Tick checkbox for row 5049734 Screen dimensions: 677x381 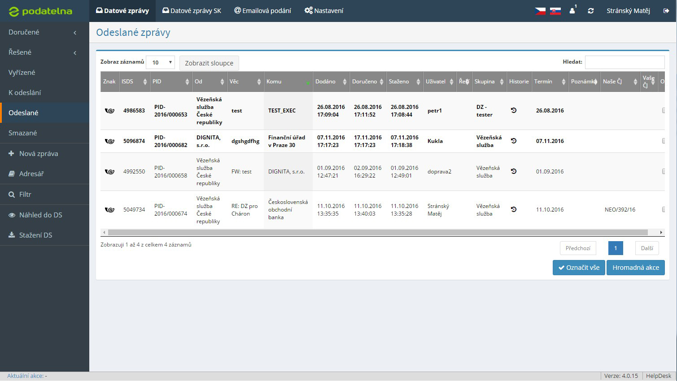point(663,209)
